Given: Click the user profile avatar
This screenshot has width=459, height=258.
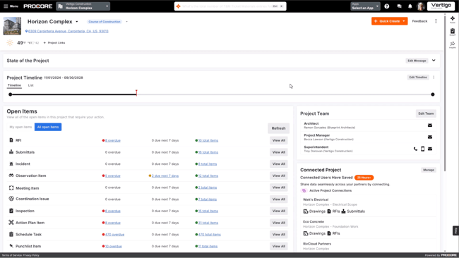Looking at the screenshot, I should 421,6.
